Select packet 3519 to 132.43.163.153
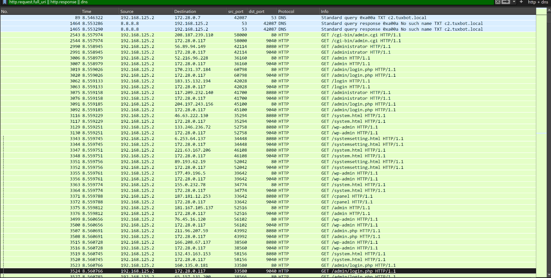Screen dimensions: 551x278 pyautogui.click(x=268, y=254)
